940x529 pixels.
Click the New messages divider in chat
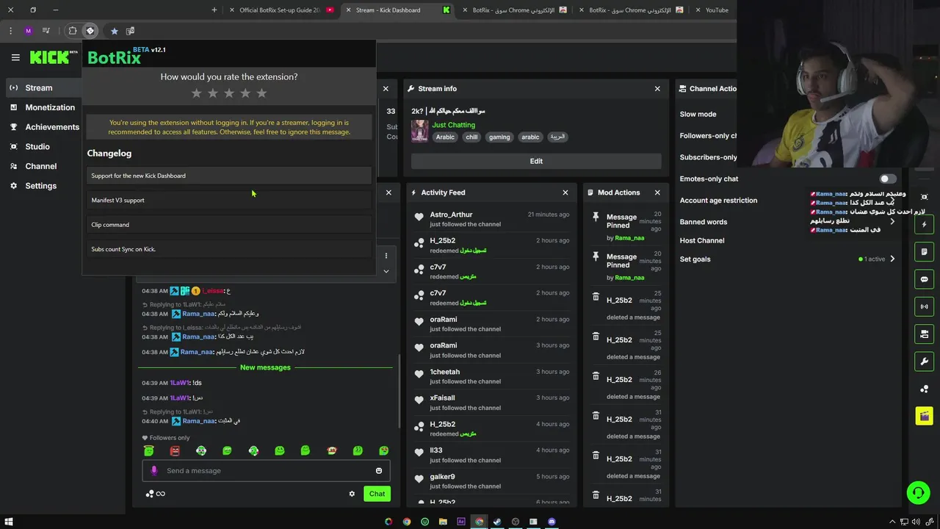pyautogui.click(x=265, y=367)
